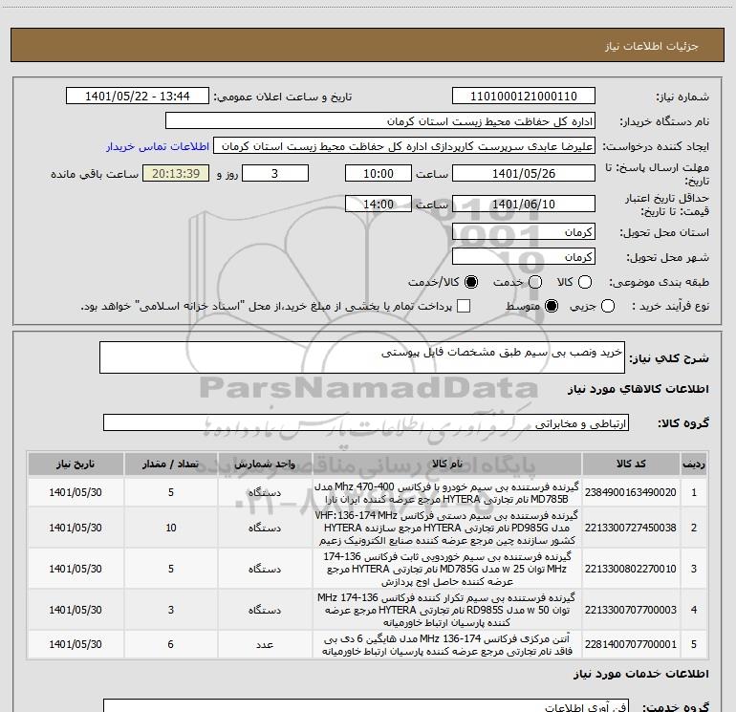Click quantity 6 in row 5
Screen dimensions: 736x712
click(x=171, y=644)
